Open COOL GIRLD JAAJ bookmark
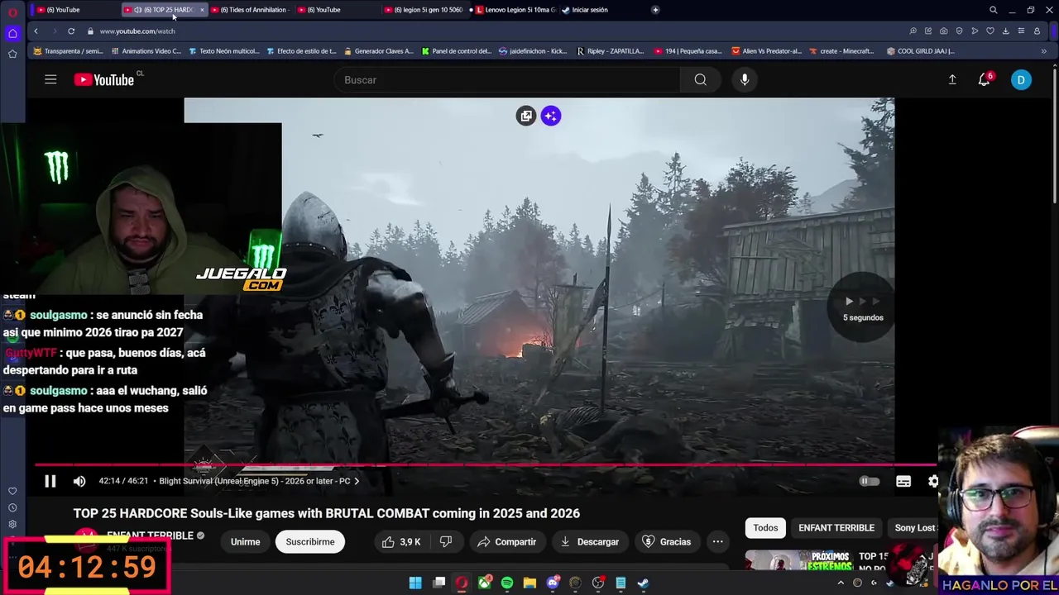The height and width of the screenshot is (595, 1059). tap(920, 50)
